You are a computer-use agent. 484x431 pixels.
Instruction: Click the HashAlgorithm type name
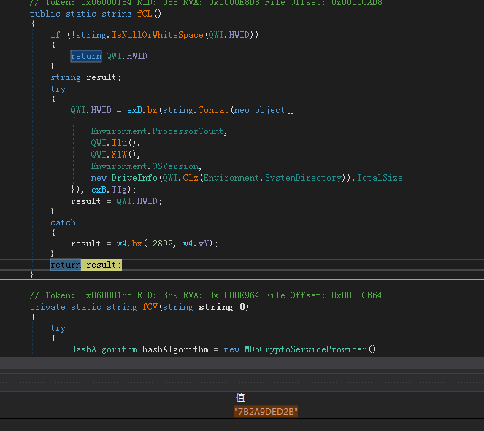click(x=104, y=349)
